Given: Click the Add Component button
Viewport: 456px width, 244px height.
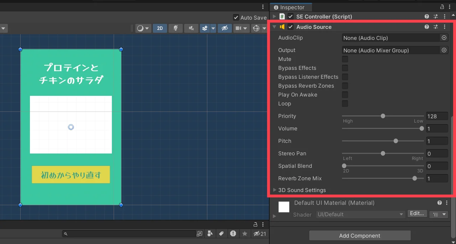Looking at the screenshot, I should [x=360, y=235].
